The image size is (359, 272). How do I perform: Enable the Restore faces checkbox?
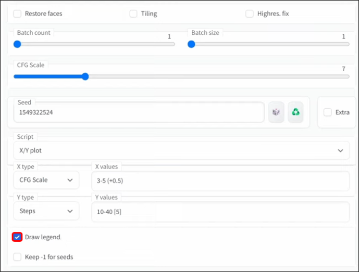coord(18,14)
